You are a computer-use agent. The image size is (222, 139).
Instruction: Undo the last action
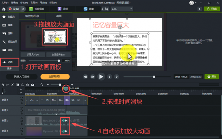tap(3, 85)
